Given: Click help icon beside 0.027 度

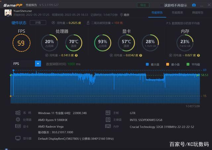Looking at the screenshot, I should [198, 55].
